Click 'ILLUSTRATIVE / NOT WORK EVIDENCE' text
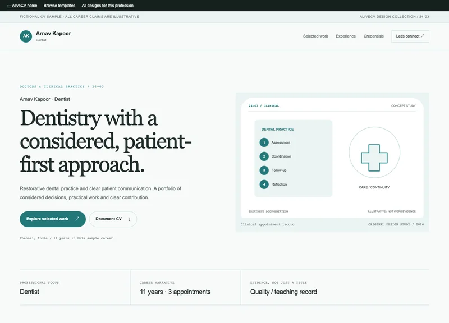Screen dimensions: 449x323 coord(392,211)
